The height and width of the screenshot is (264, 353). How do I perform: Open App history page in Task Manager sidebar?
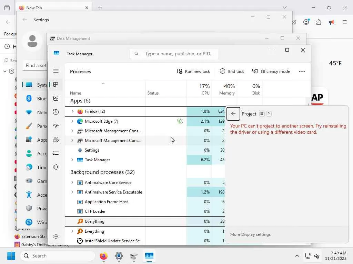coord(56,112)
